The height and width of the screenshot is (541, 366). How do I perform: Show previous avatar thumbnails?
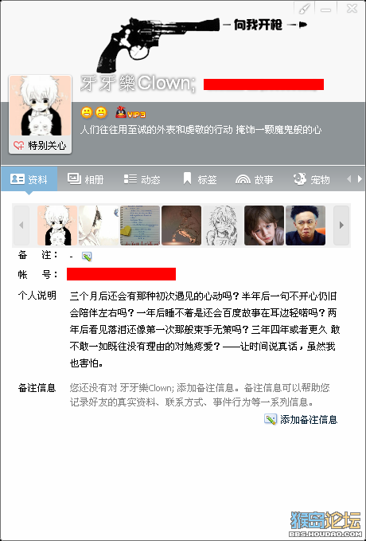(x=21, y=225)
